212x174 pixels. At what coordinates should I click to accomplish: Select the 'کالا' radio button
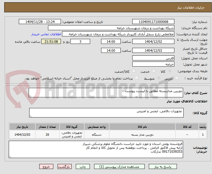click(x=170, y=71)
